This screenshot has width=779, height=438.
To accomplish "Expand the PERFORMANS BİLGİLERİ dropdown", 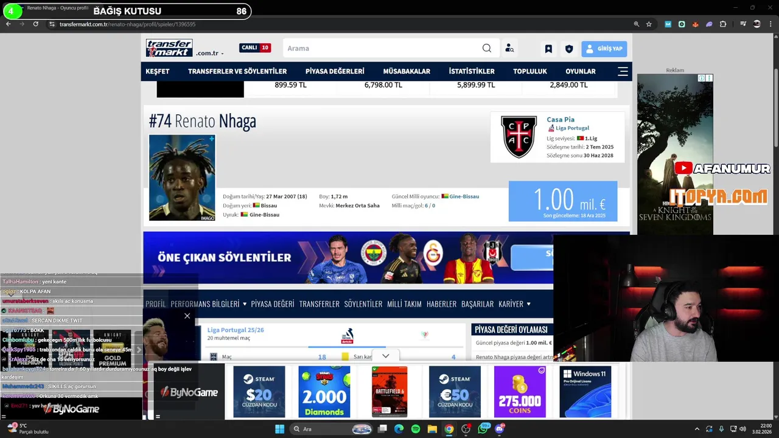I will click(208, 304).
